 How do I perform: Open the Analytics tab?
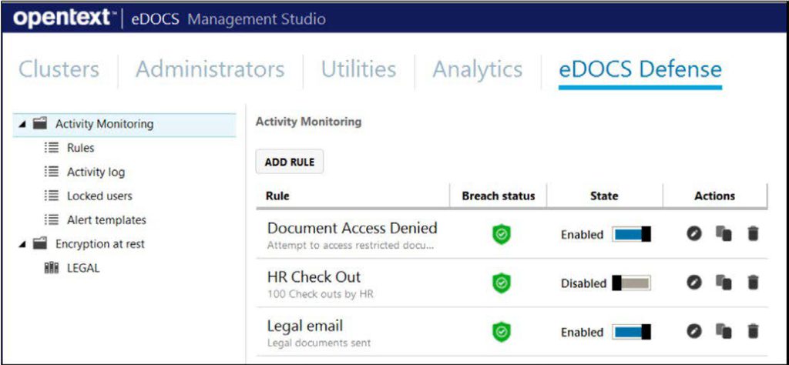478,69
